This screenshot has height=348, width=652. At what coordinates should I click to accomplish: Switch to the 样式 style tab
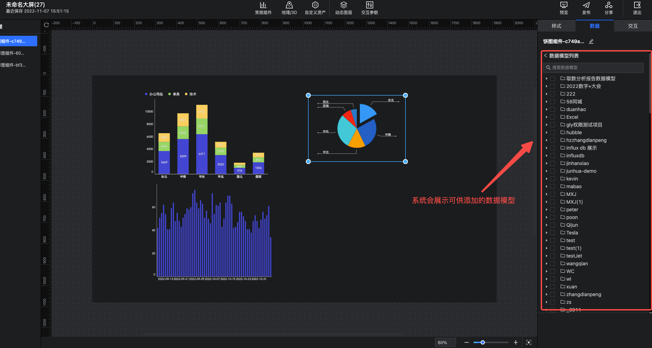pos(556,26)
